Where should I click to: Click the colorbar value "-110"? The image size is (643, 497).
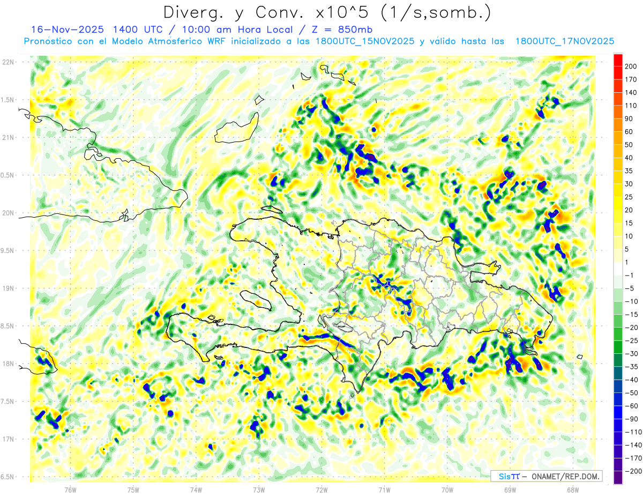pos(633,432)
